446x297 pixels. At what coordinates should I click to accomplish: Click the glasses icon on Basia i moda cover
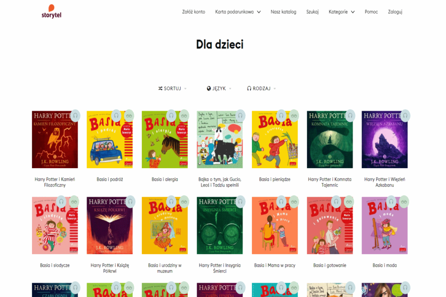tap(404, 202)
